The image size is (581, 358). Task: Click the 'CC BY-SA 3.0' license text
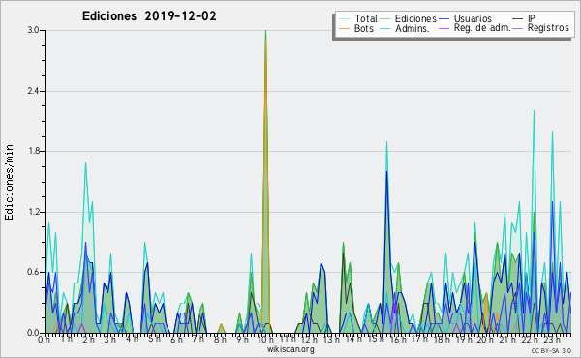coord(551,351)
